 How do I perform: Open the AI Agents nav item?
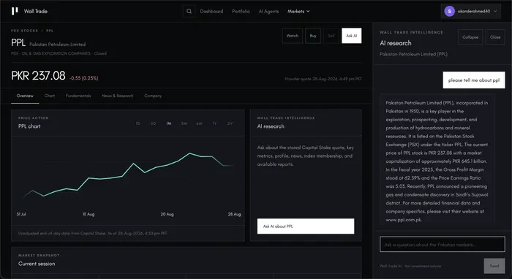pos(268,11)
